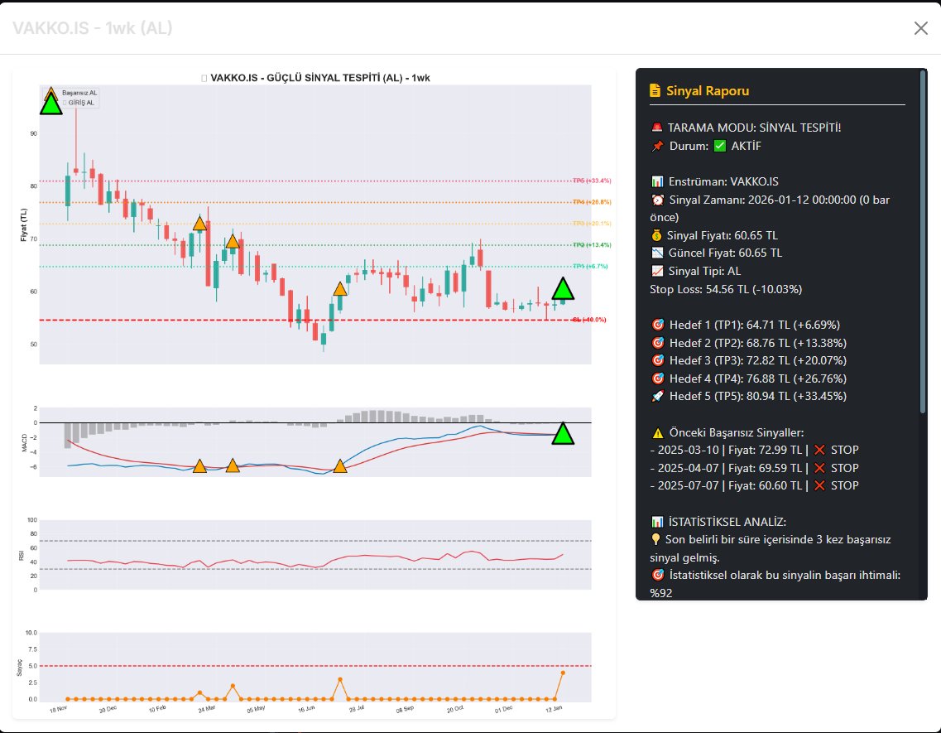941x733 pixels.
Task: Click the green checkmark before AKTİF
Action: pos(719,146)
